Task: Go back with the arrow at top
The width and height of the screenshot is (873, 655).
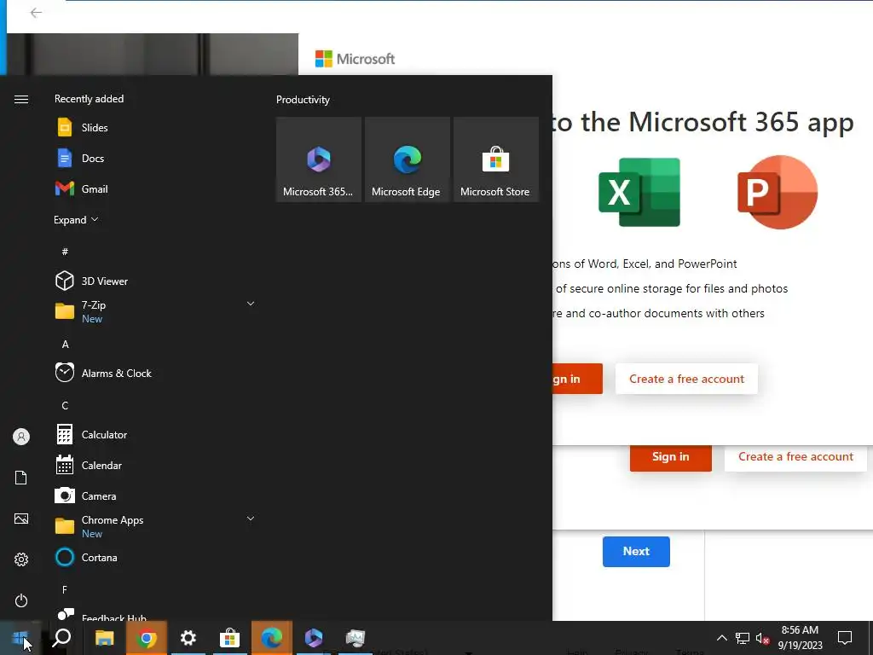Action: (36, 13)
